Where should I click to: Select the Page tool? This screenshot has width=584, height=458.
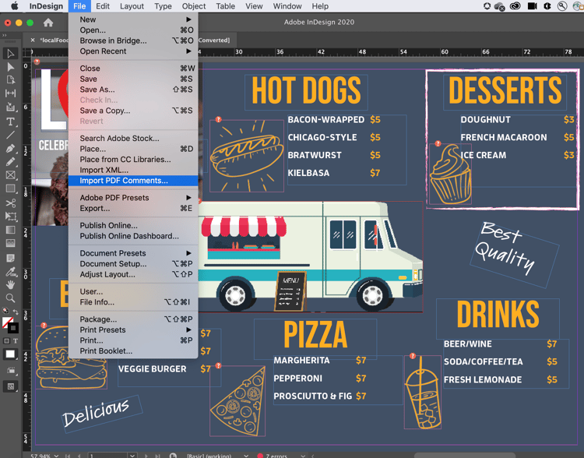click(10, 79)
